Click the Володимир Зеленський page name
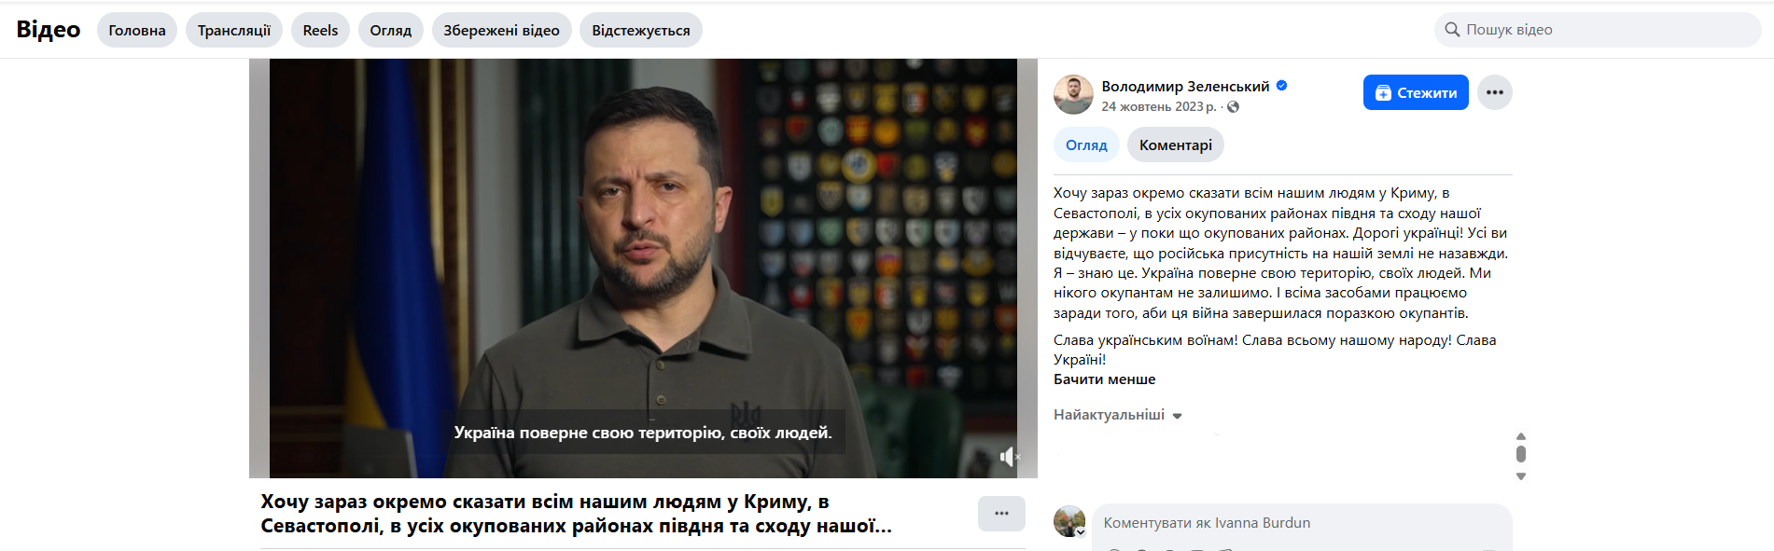This screenshot has width=1774, height=551. [x=1185, y=86]
